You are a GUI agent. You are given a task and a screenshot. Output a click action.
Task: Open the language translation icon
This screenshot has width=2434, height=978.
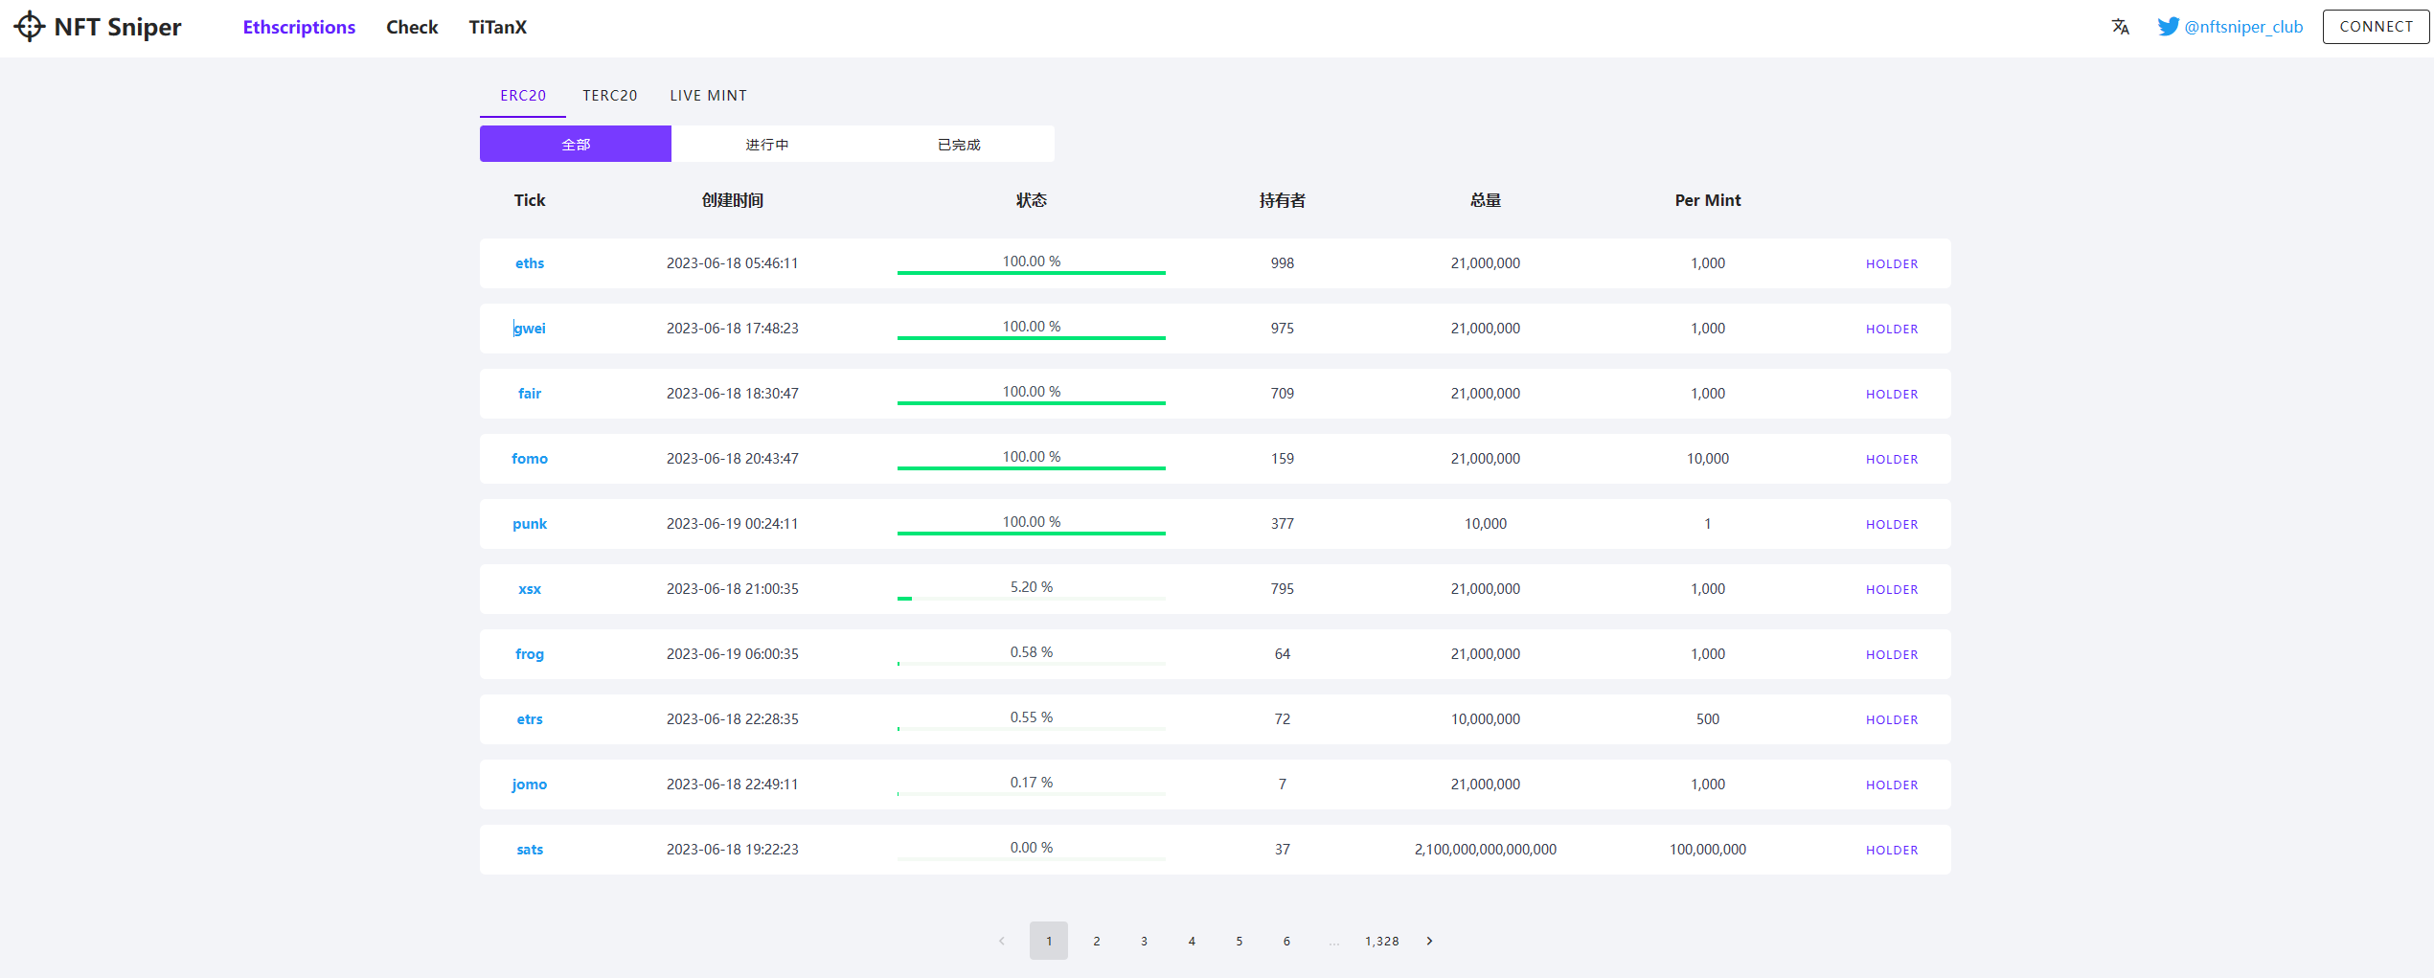[x=2120, y=27]
